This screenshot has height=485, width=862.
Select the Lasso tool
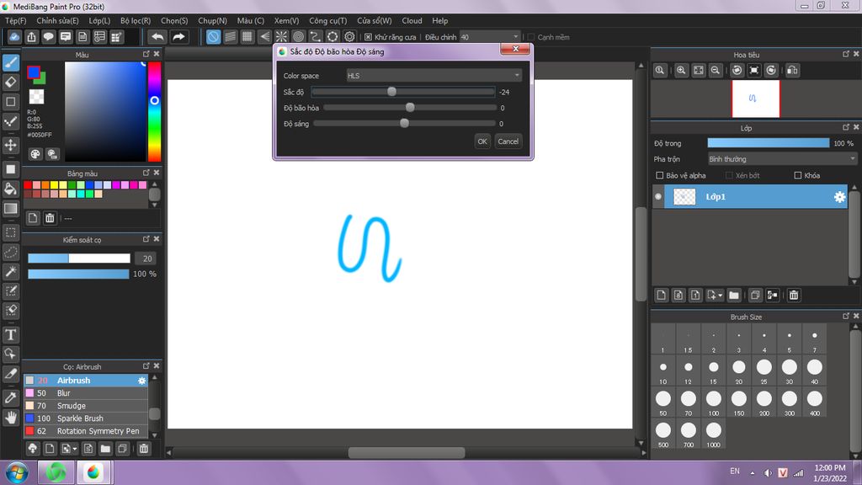coord(10,252)
